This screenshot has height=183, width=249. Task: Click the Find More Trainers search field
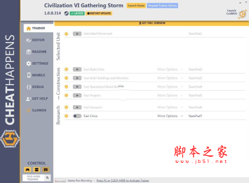pyautogui.click(x=34, y=178)
